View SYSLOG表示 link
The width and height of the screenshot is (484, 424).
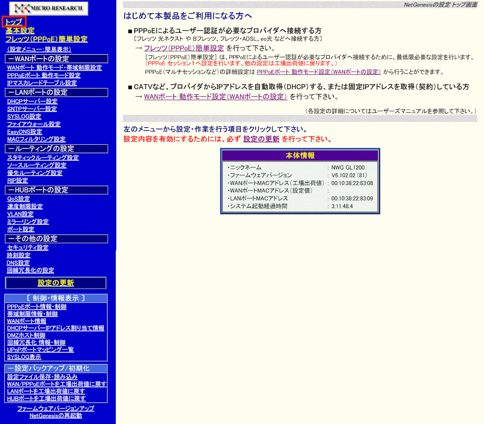click(24, 357)
